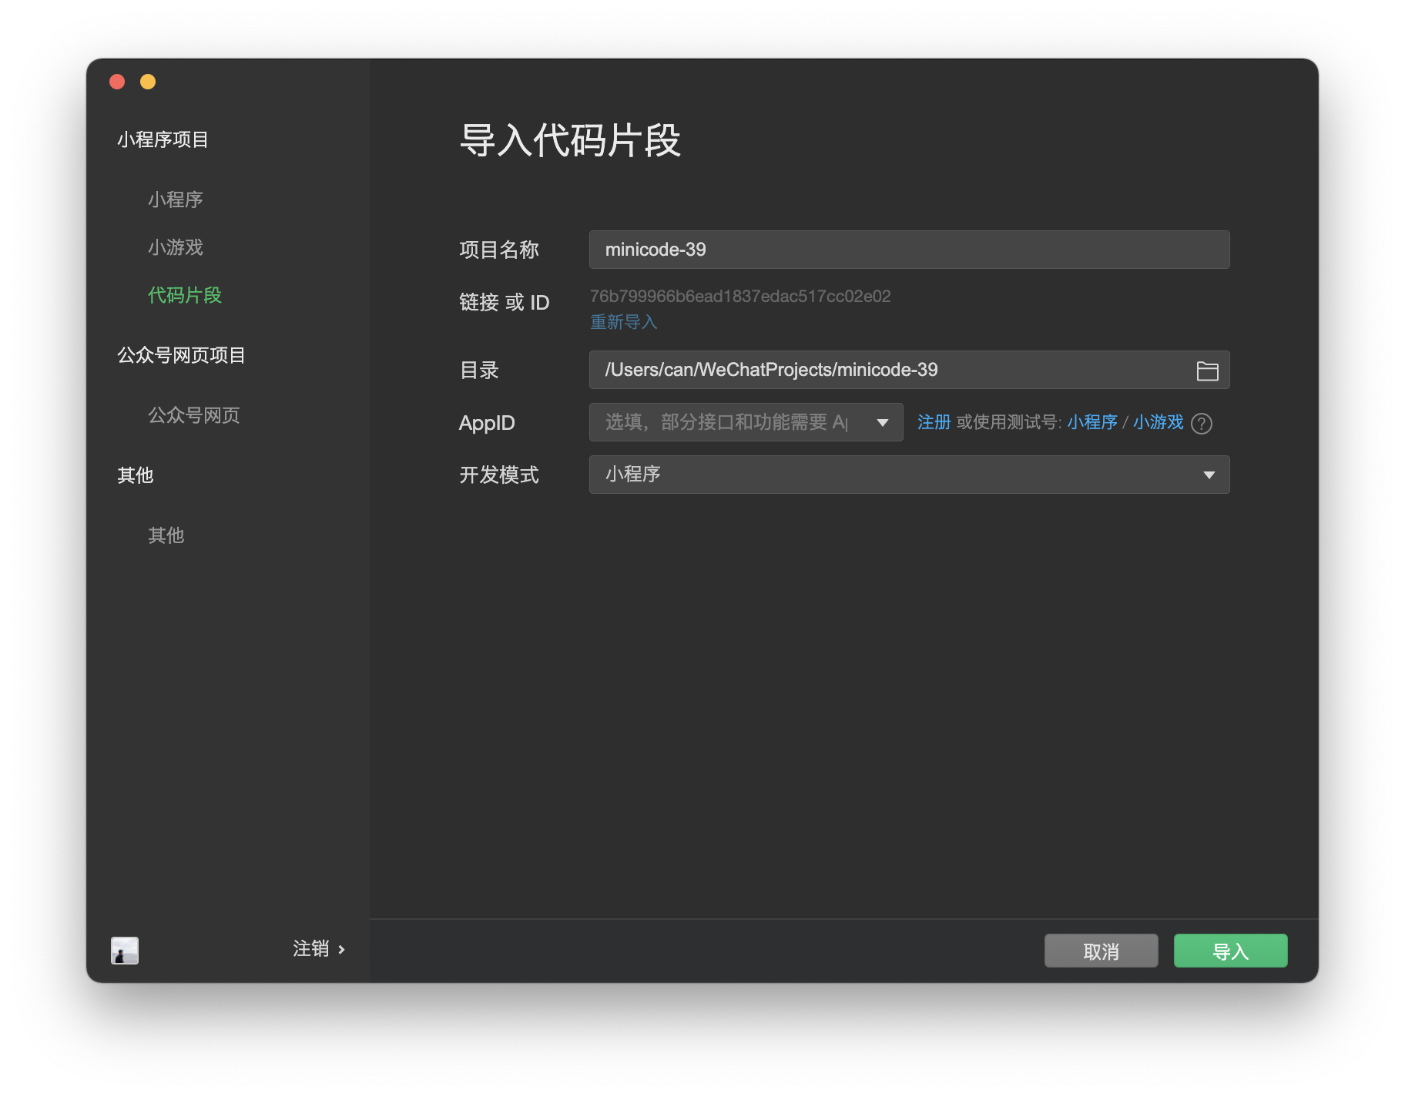
Task: Select 公众号网页 in the sidebar
Action: point(194,415)
